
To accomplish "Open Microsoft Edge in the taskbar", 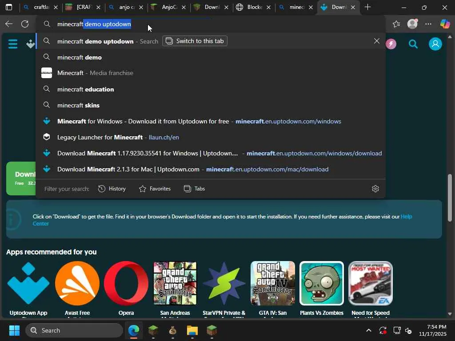I will coord(133,330).
